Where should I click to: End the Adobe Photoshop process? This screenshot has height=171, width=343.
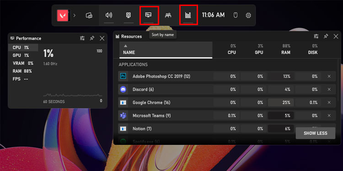[329, 76]
